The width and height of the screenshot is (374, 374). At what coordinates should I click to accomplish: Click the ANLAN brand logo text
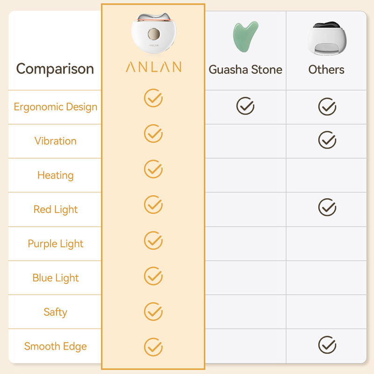pyautogui.click(x=153, y=67)
